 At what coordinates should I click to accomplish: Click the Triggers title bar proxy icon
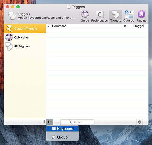click(69, 7)
